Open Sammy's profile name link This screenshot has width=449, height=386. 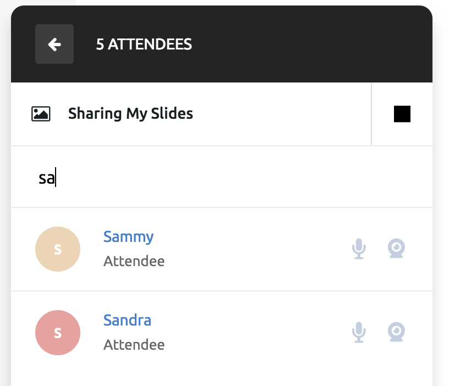click(x=128, y=237)
